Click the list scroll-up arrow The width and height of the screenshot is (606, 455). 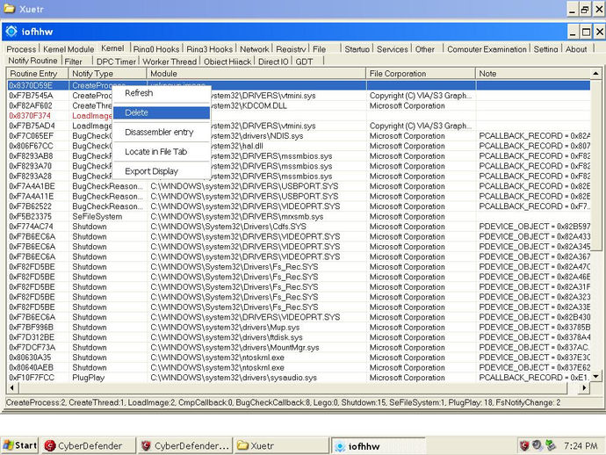[595, 73]
